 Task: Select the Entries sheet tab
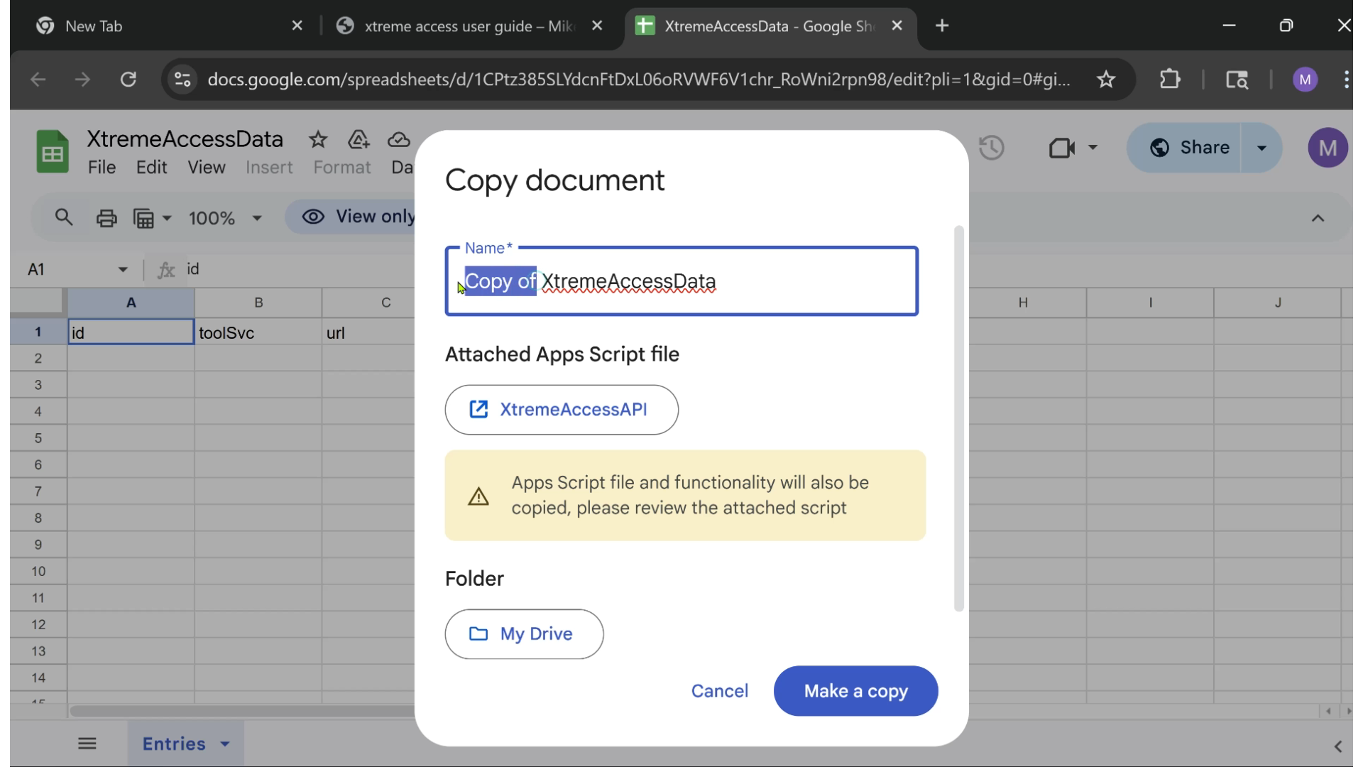(x=174, y=744)
